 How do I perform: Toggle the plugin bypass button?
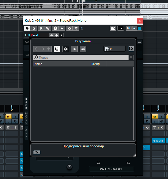pyautogui.click(x=34, y=28)
